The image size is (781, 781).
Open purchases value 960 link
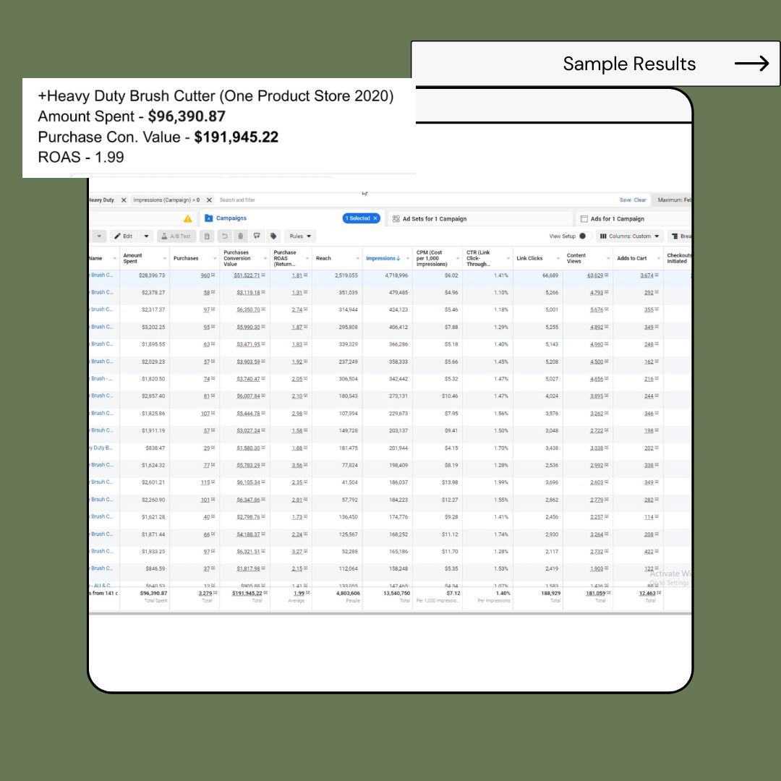click(x=205, y=276)
